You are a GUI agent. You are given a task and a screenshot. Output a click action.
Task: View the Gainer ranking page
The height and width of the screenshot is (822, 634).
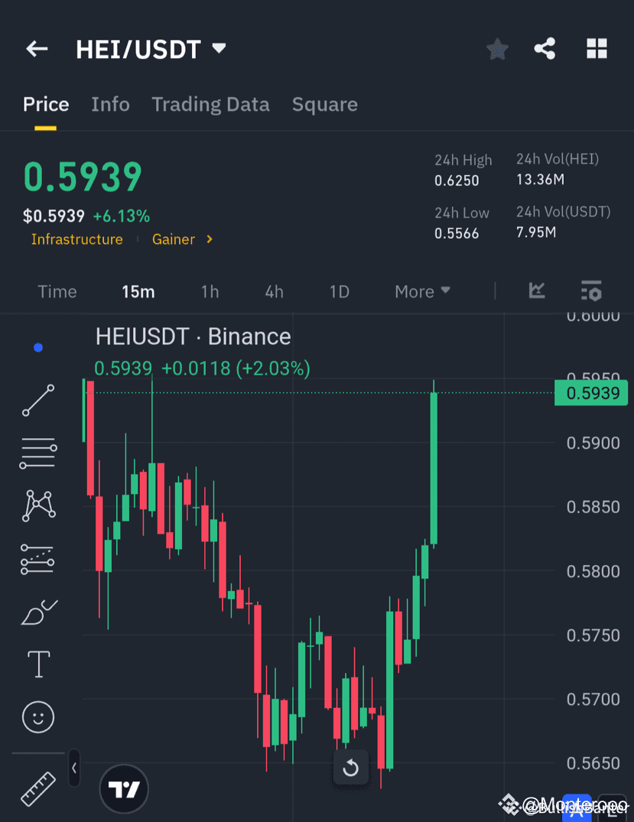[x=174, y=239]
